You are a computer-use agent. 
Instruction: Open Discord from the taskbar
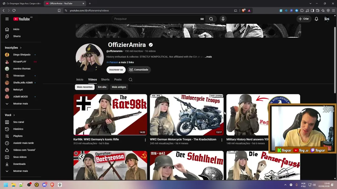44,185
